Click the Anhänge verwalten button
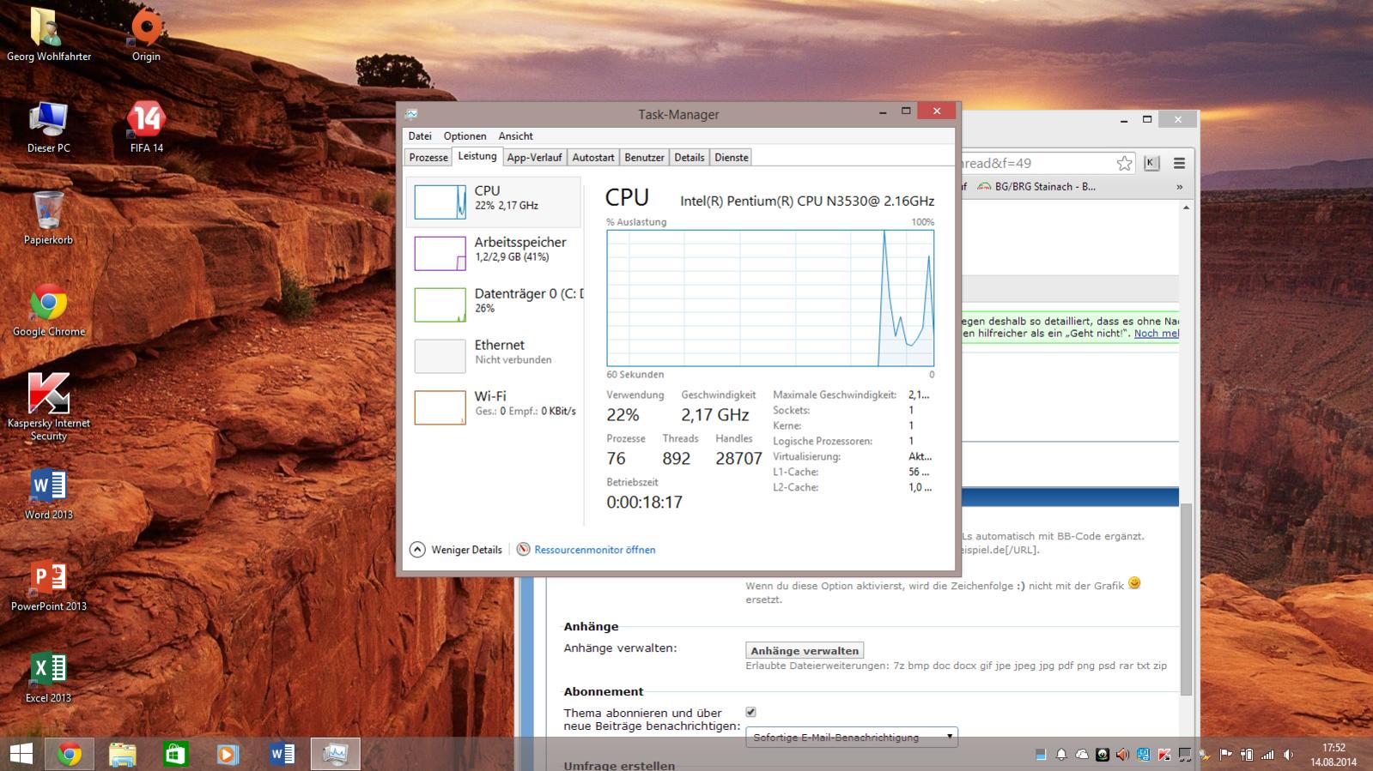1373x771 pixels. [x=805, y=650]
